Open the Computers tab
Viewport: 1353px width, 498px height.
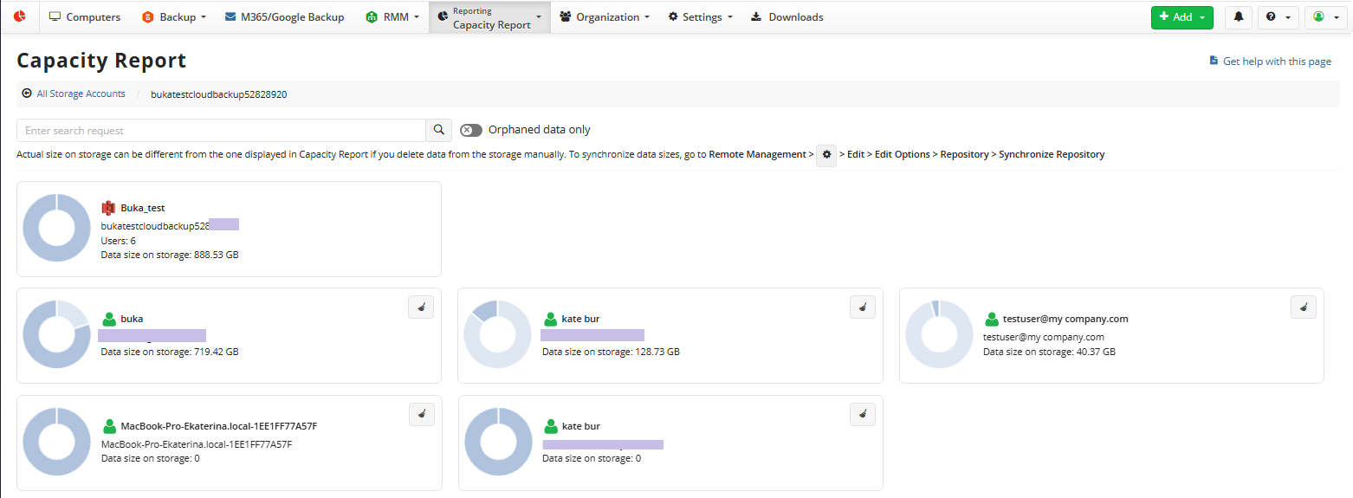pos(85,17)
